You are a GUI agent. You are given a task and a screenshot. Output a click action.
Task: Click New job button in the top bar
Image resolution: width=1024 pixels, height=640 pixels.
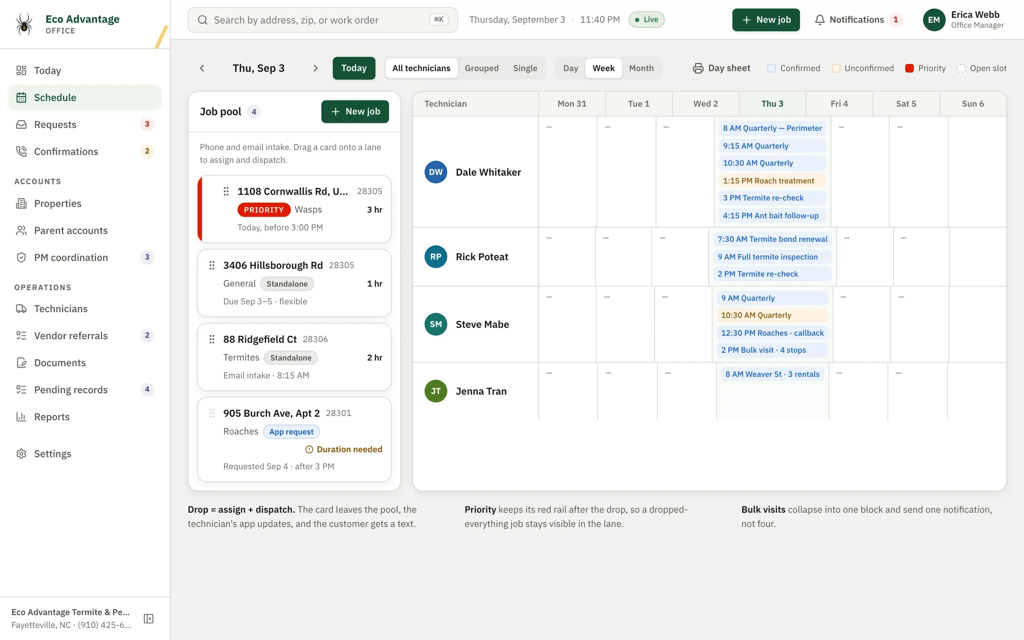pyautogui.click(x=766, y=20)
